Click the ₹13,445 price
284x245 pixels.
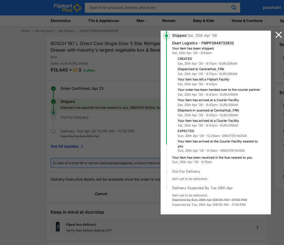tap(59, 70)
